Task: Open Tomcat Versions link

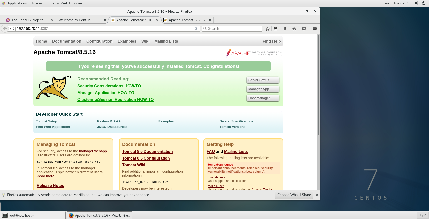Action: [x=232, y=127]
